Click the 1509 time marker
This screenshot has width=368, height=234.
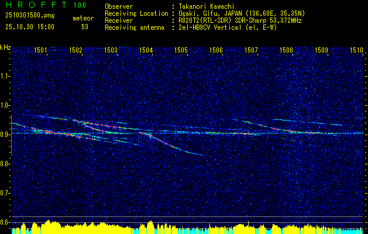click(322, 50)
